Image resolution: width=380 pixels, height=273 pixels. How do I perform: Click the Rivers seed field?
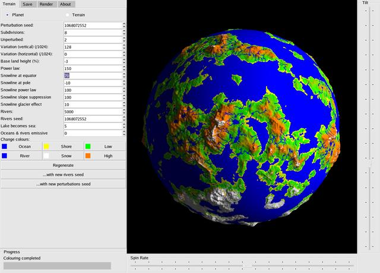point(93,119)
